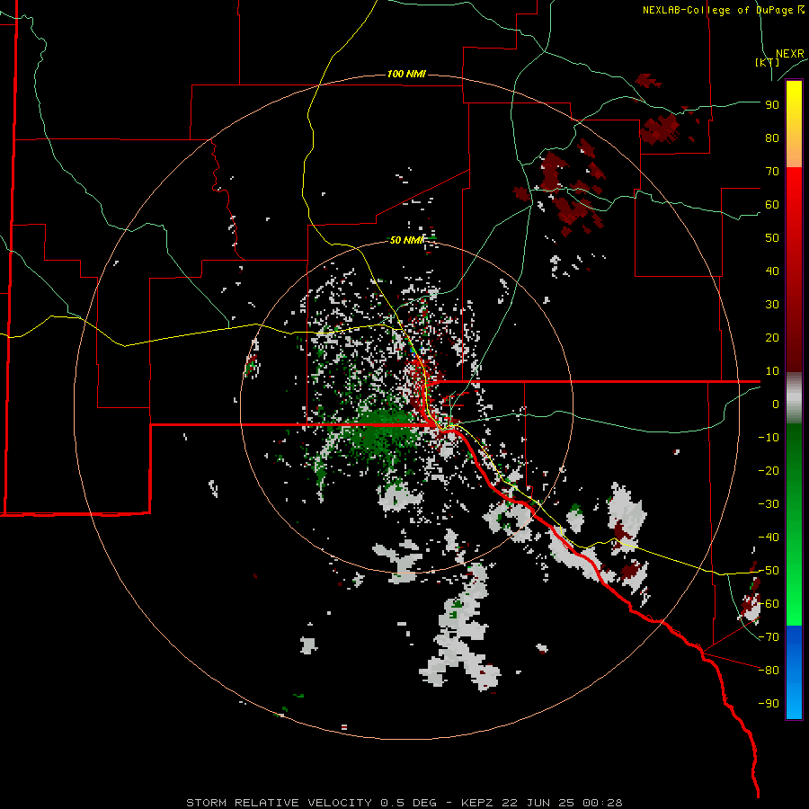This screenshot has width=809, height=809.
Task: Click the 50 NMI range ring label
Action: 406,240
